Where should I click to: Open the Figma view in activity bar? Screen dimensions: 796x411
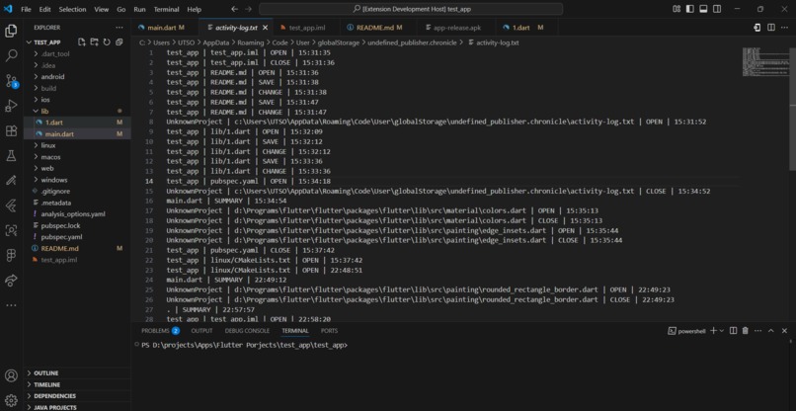click(11, 255)
